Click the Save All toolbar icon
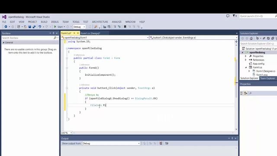The width and height of the screenshot is (277, 156). pyautogui.click(x=34, y=27)
